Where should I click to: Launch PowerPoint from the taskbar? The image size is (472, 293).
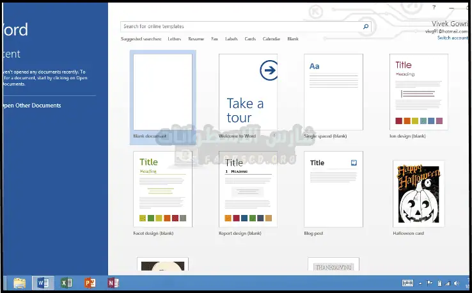click(x=90, y=283)
